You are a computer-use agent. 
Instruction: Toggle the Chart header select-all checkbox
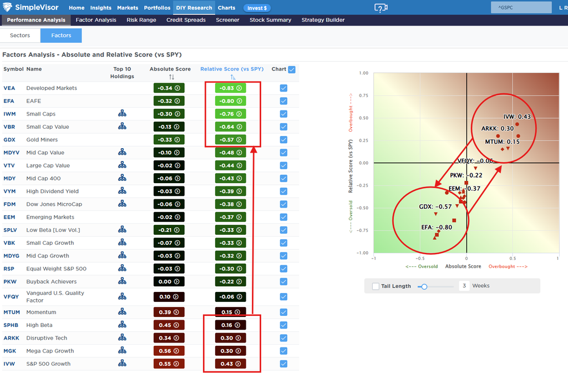pyautogui.click(x=292, y=69)
